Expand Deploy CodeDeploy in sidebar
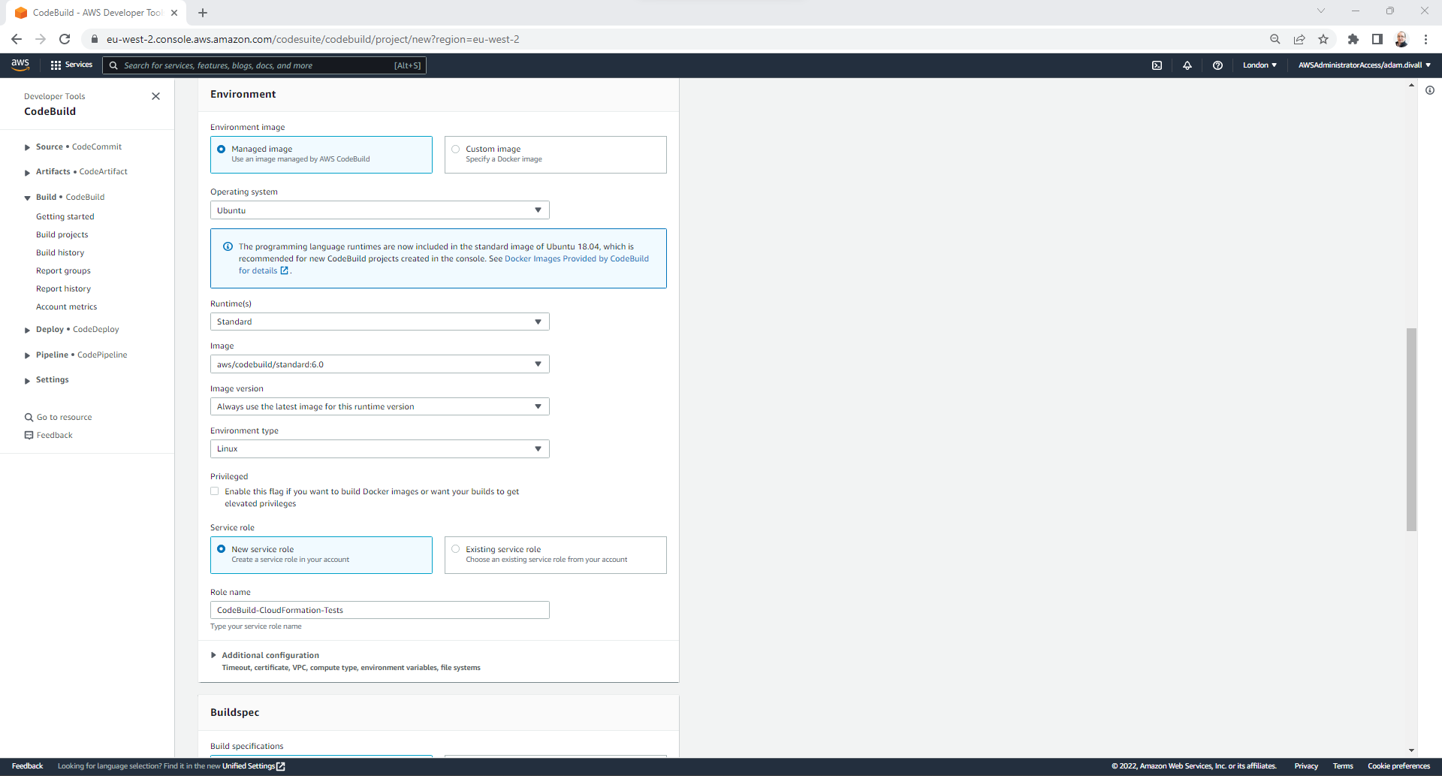Image resolution: width=1442 pixels, height=776 pixels. pos(27,330)
